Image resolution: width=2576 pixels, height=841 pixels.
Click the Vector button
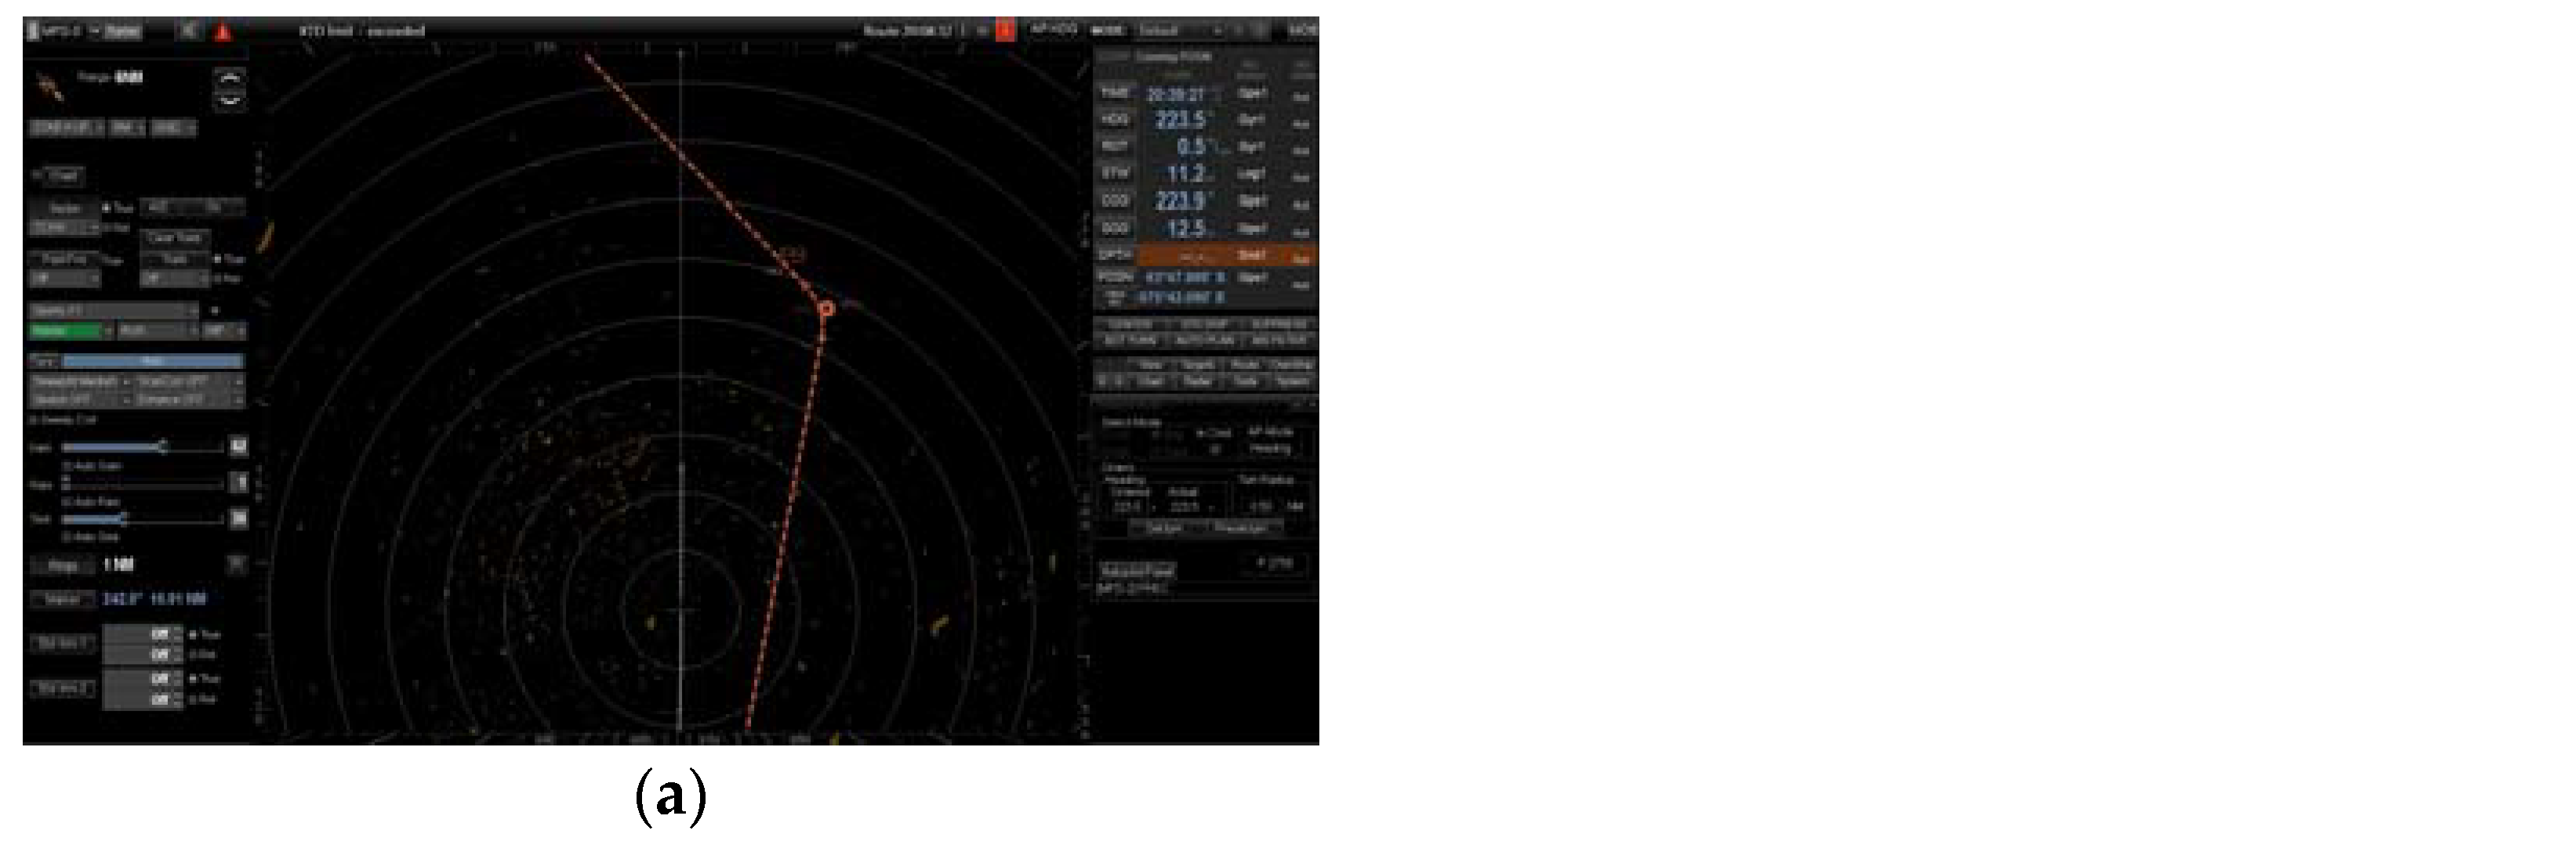pos(65,208)
